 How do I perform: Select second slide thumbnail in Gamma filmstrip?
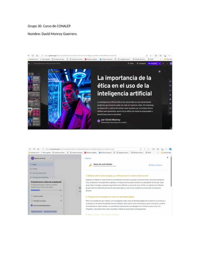point(34,87)
